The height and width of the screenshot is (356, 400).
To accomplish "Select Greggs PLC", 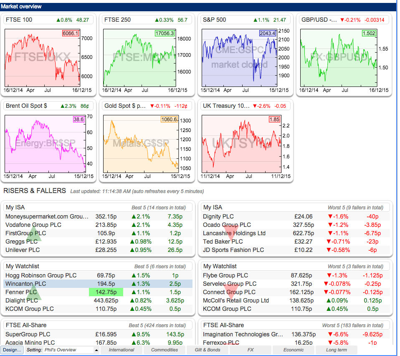I will click(x=21, y=242).
